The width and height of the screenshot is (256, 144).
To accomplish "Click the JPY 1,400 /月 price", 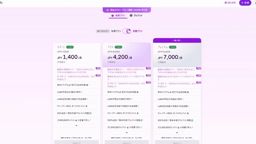I will point(69,57).
